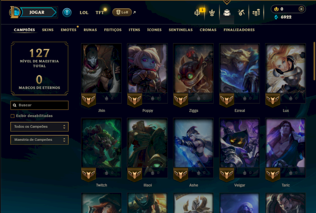
Task: Go to TFT game mode
Action: tap(100, 13)
